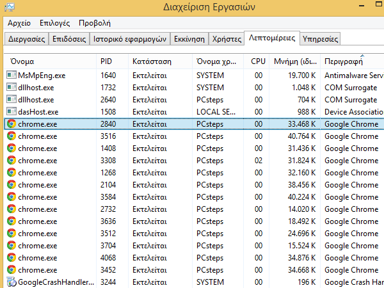Click the memory value 196 K

coord(307,282)
